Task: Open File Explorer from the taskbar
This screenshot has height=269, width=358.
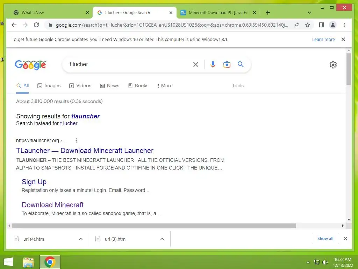Action: click(28, 262)
